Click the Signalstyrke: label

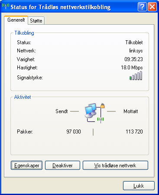[30, 78]
